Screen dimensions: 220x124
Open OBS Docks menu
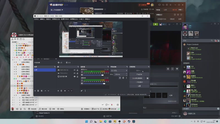(56, 19)
